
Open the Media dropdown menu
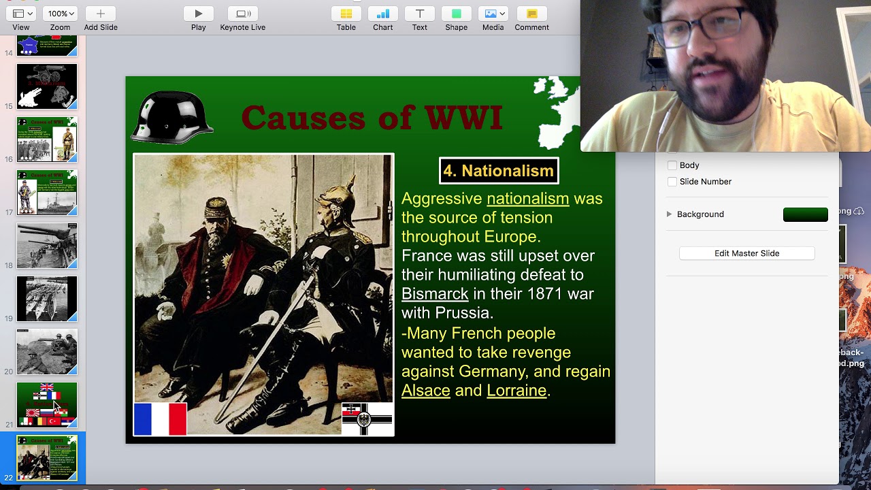(493, 14)
